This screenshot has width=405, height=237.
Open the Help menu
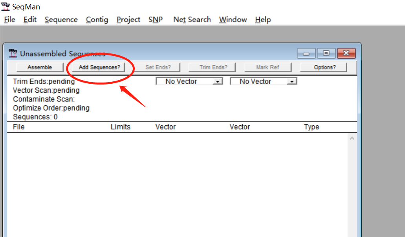point(263,20)
